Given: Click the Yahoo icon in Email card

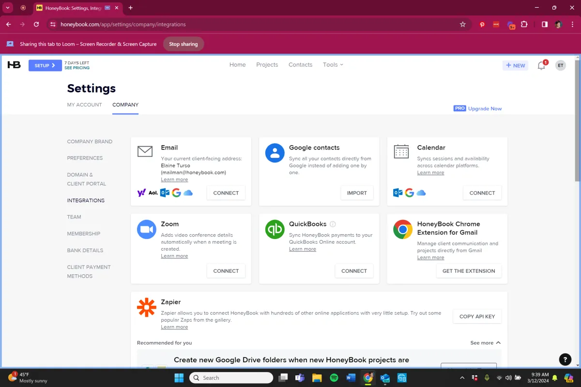Looking at the screenshot, I should (141, 193).
